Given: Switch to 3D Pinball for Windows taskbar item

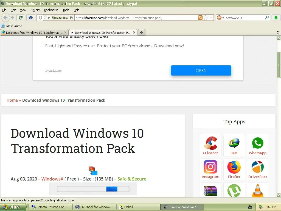Looking at the screenshot, I should pyautogui.click(x=94, y=207).
